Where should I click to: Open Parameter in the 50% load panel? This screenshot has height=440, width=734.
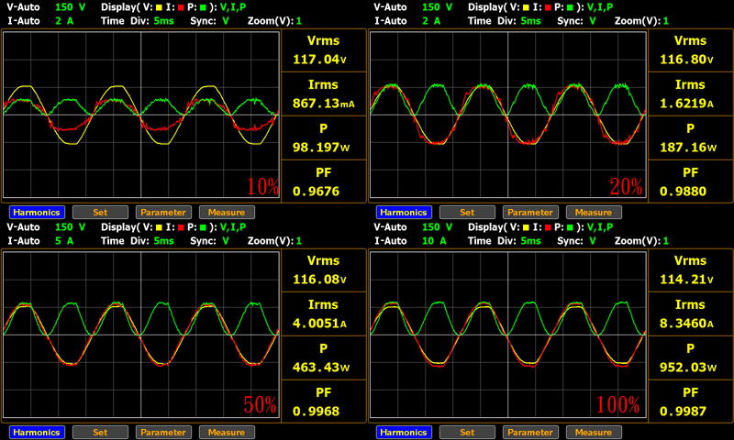[163, 432]
